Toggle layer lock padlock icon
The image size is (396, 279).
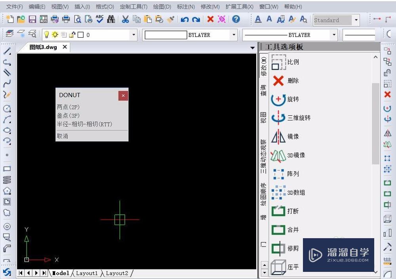(x=72, y=34)
